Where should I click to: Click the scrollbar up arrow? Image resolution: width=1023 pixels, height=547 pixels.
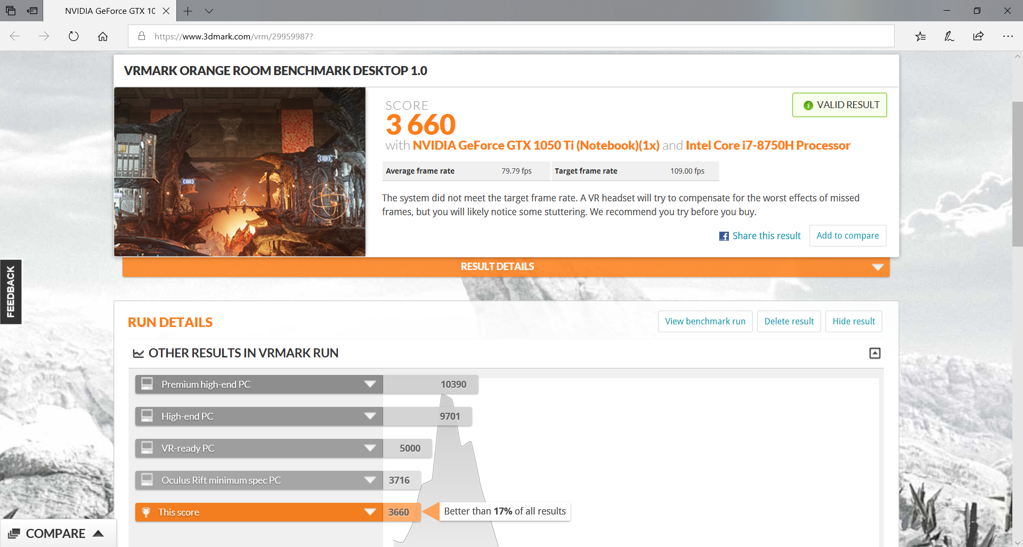tap(1017, 56)
